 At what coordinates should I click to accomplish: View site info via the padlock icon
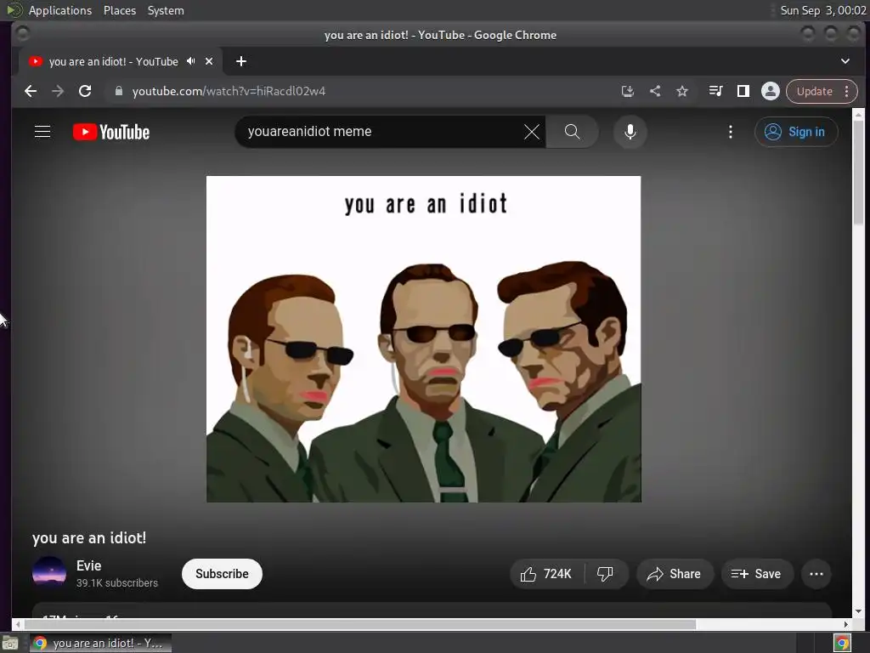point(118,91)
